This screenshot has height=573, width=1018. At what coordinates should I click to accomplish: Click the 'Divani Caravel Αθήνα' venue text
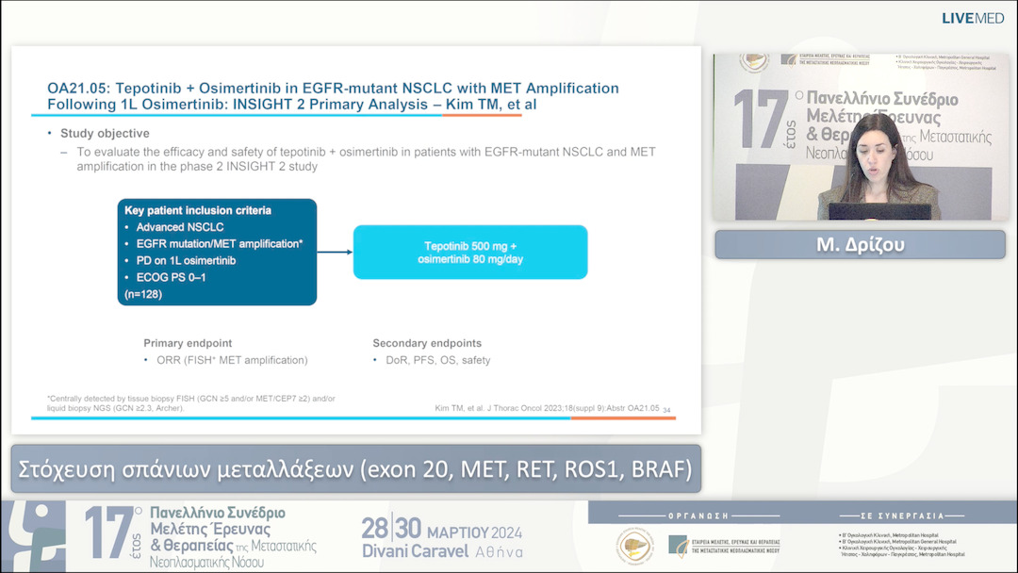[442, 551]
